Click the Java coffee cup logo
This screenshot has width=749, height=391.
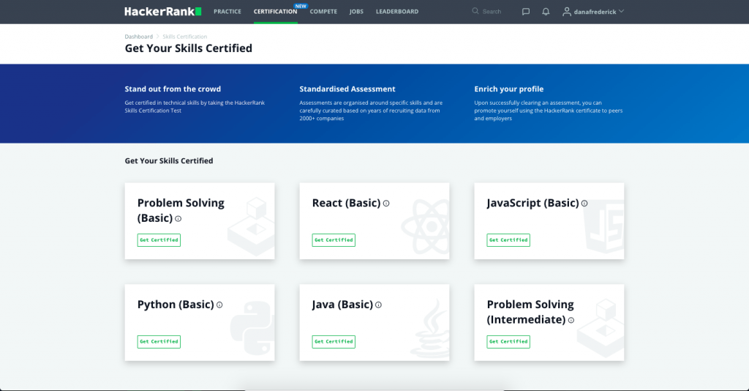(432, 328)
